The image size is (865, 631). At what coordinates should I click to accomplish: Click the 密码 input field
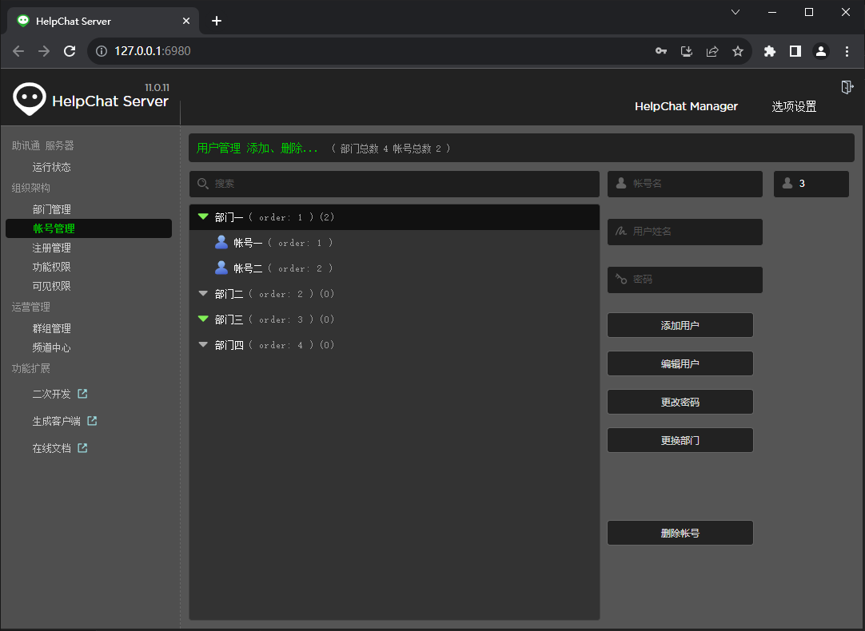point(685,280)
